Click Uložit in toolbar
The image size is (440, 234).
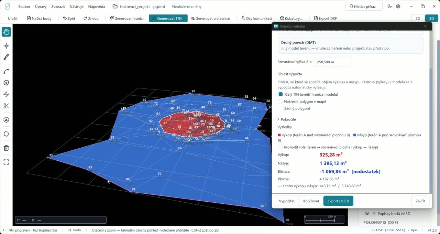coord(13,18)
